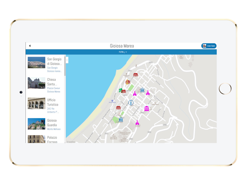Expand the FILTRA filter dropdown
247x185 pixels.
point(122,52)
